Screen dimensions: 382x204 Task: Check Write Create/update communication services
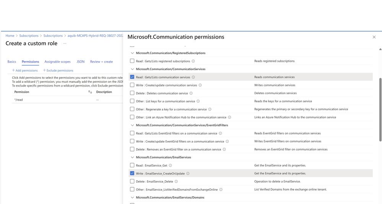(132, 85)
